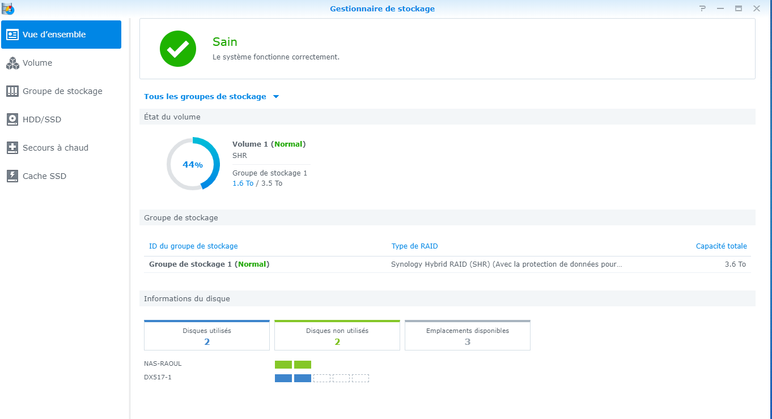Screen dimensions: 772x419
Task: Click the Groupe de stockage sidebar icon
Action: pyautogui.click(x=12, y=91)
